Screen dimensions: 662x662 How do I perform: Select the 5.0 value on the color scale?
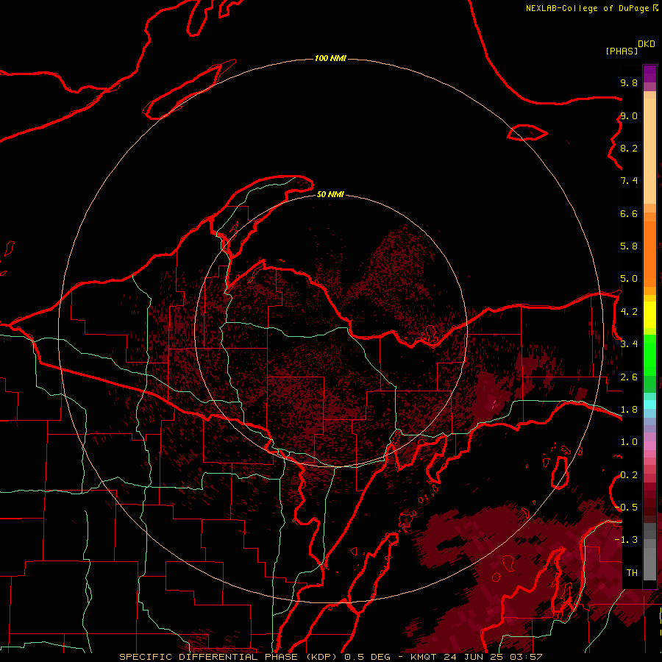629,279
